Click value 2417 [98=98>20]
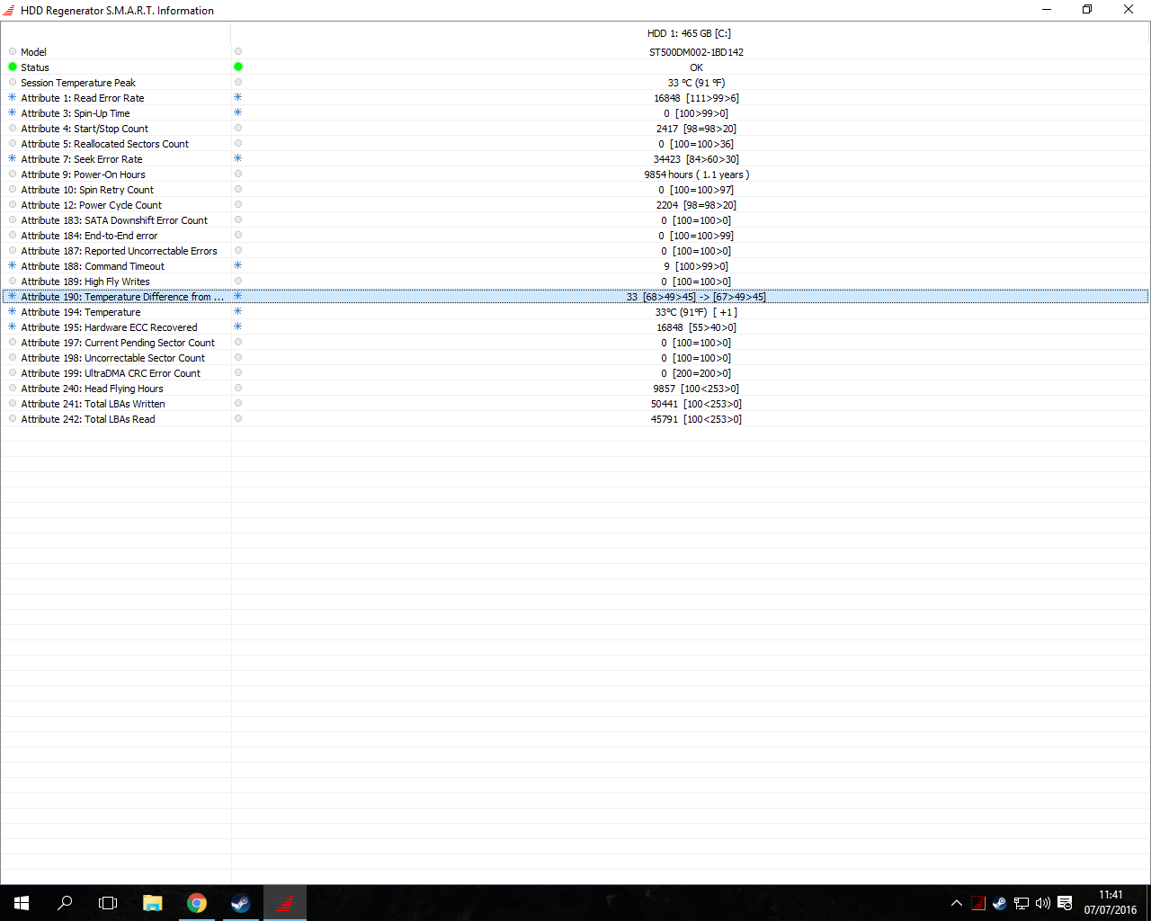This screenshot has height=921, width=1151. tap(696, 129)
